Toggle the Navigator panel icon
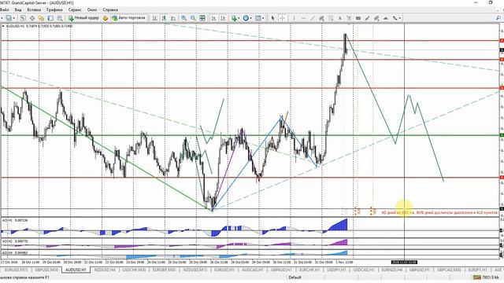 41,18
